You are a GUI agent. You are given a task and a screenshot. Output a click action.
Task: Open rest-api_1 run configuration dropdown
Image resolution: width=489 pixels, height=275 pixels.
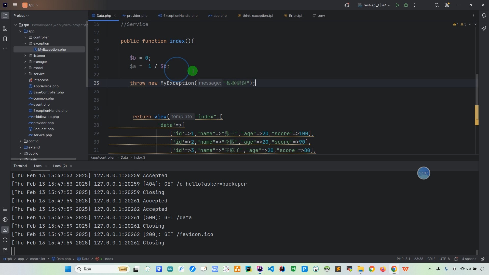(374, 5)
